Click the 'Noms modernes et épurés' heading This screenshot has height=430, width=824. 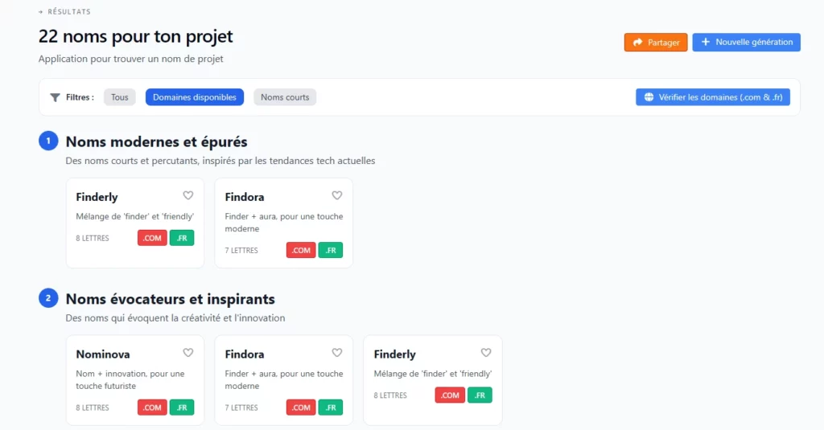coord(156,142)
